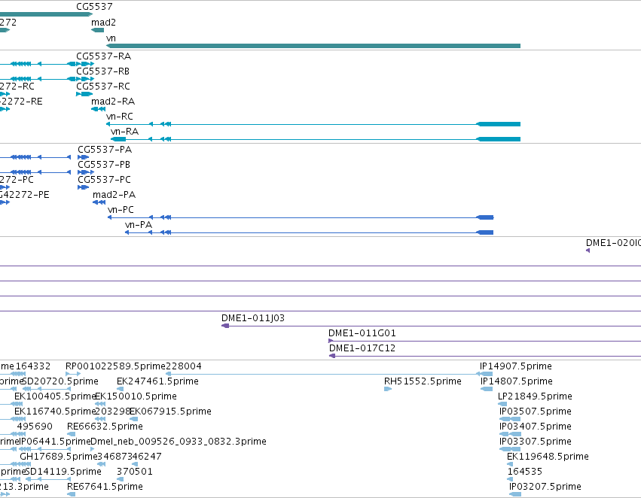Select the IP03307.5prime EST label
Image resolution: width=641 pixels, height=498 pixels.
click(536, 442)
